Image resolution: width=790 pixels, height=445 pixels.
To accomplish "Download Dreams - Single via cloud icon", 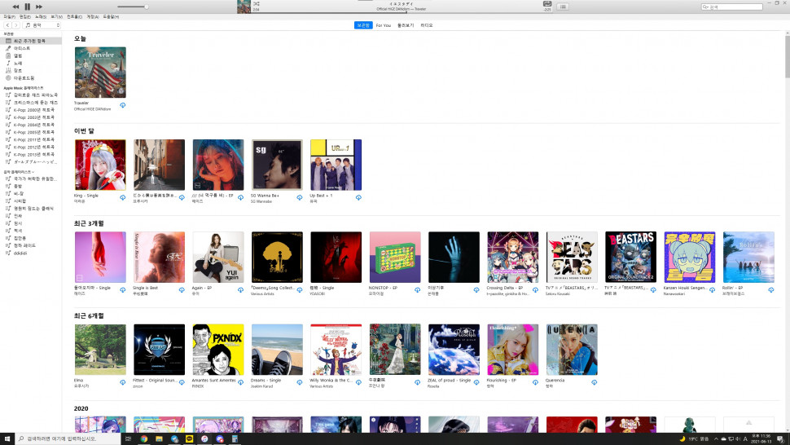I will point(299,382).
